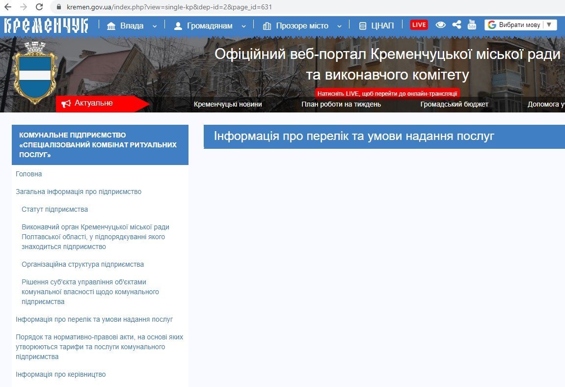
Task: Expand the Влада dropdown menu
Action: tap(132, 26)
